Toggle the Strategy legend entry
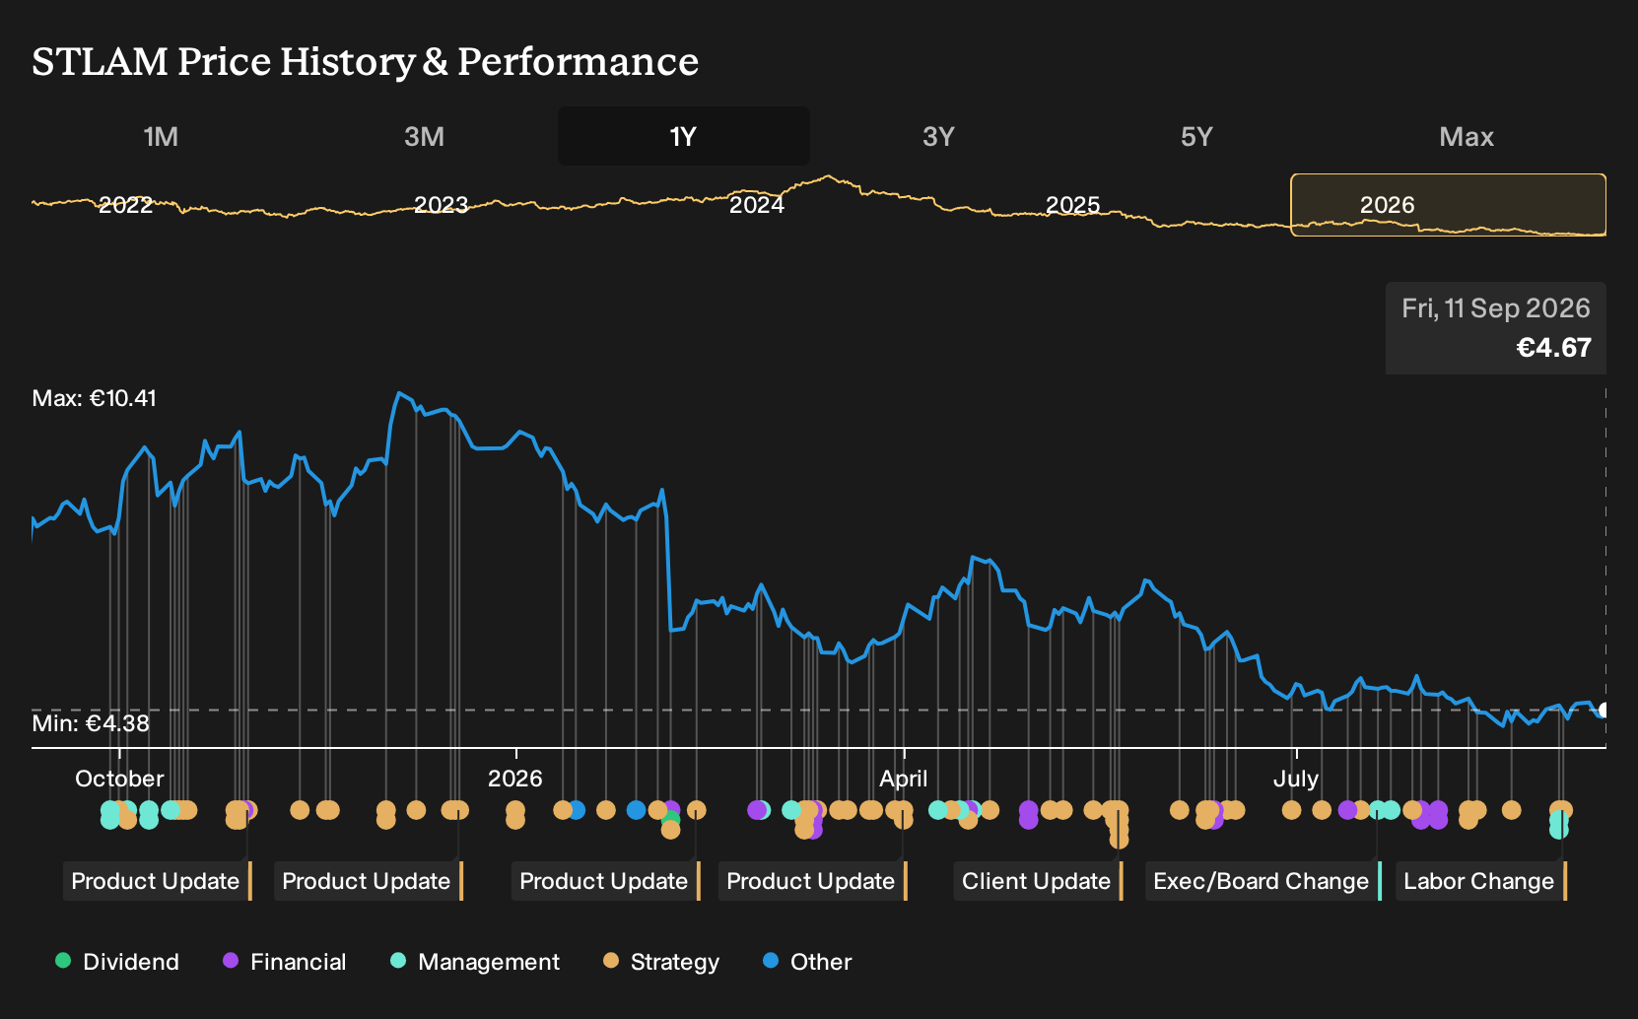This screenshot has height=1019, width=1638. pos(661,962)
